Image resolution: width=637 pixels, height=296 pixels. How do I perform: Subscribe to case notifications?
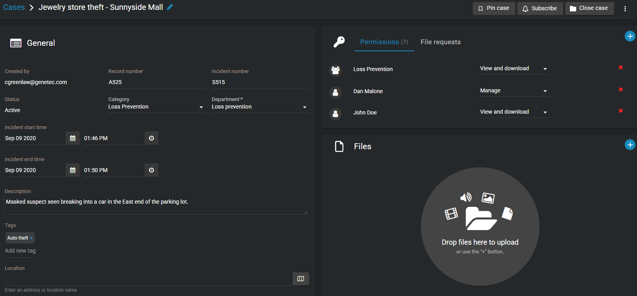click(540, 8)
